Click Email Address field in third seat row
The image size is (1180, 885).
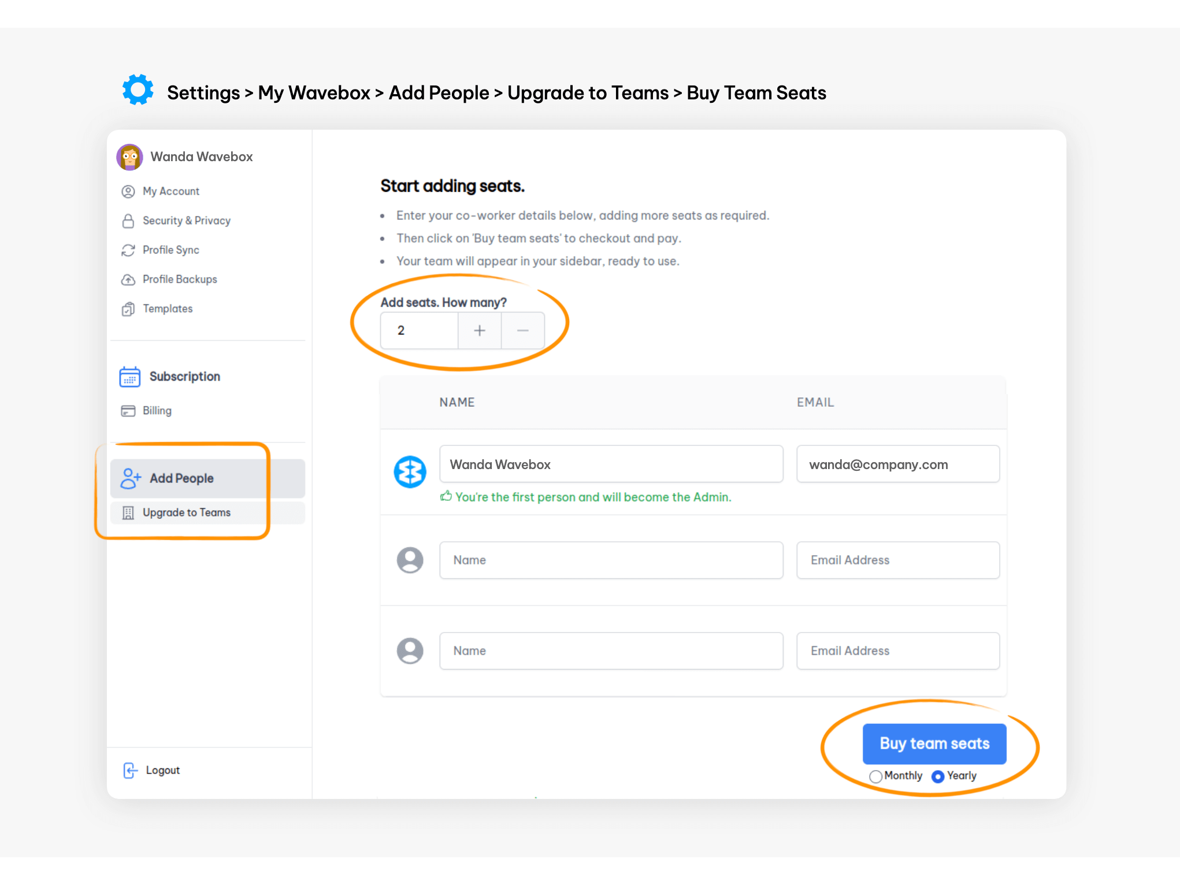tap(898, 650)
